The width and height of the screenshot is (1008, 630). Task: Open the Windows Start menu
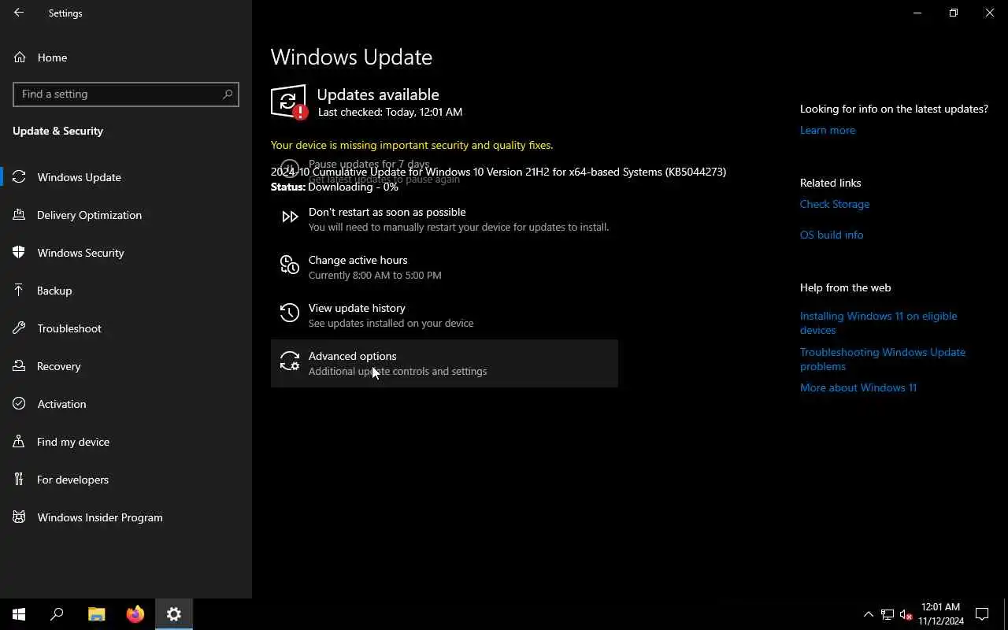tap(19, 614)
